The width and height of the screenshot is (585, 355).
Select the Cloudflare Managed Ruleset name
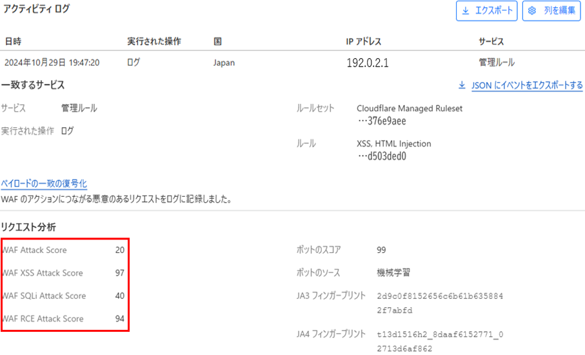[409, 108]
